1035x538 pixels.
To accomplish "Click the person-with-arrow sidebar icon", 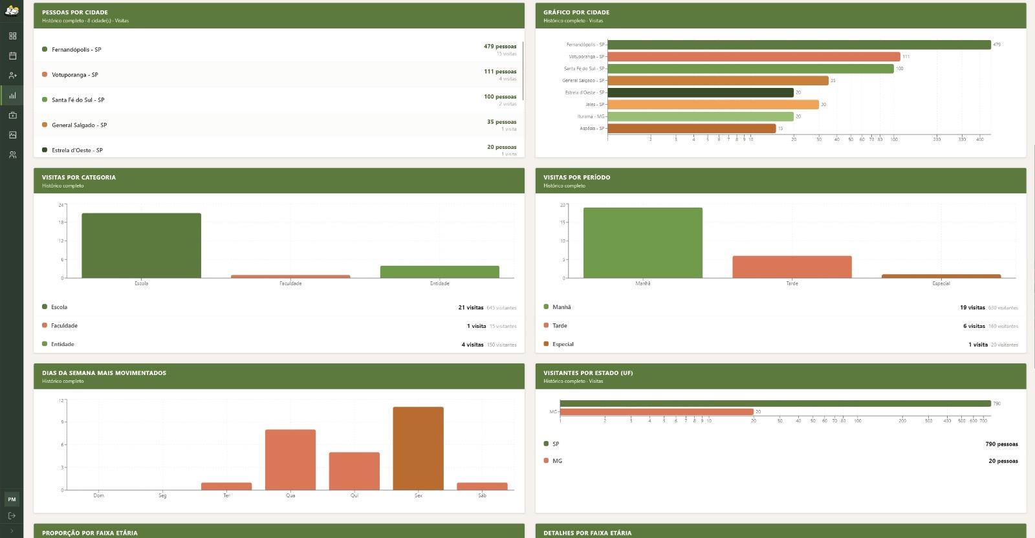I will [x=12, y=76].
